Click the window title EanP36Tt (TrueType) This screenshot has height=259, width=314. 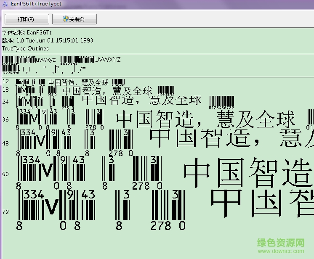[x=36, y=4]
